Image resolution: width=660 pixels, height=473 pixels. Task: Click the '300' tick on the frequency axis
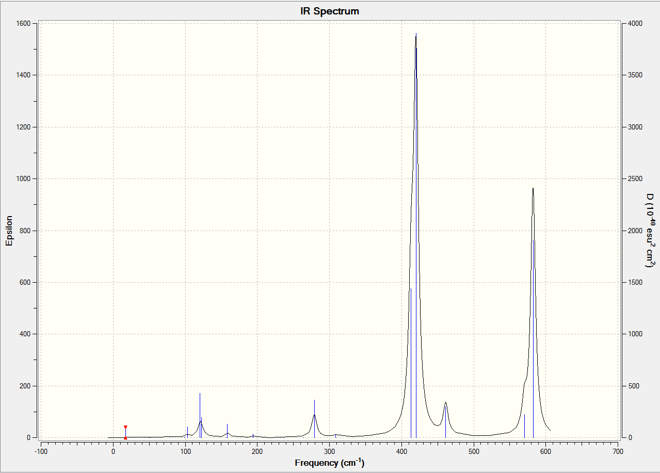[329, 451]
